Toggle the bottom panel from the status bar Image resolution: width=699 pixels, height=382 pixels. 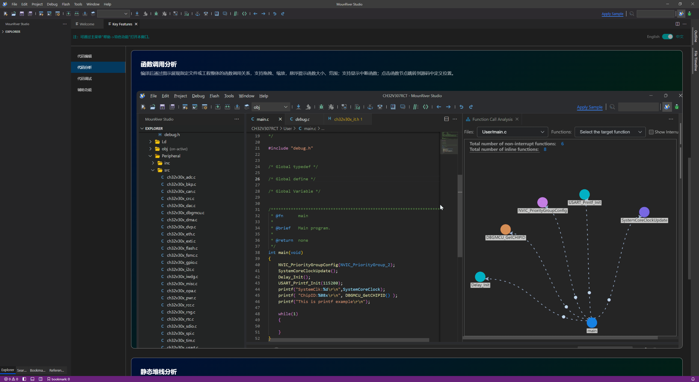tap(32, 379)
